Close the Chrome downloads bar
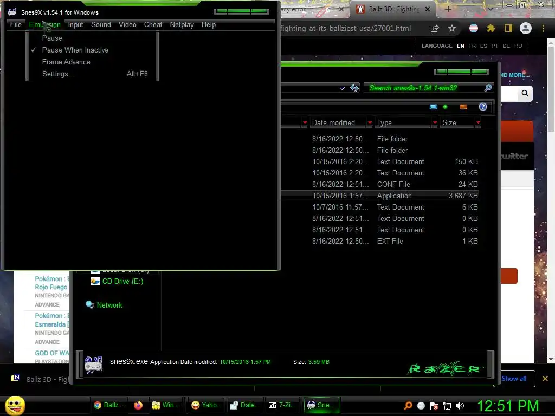 pyautogui.click(x=545, y=379)
